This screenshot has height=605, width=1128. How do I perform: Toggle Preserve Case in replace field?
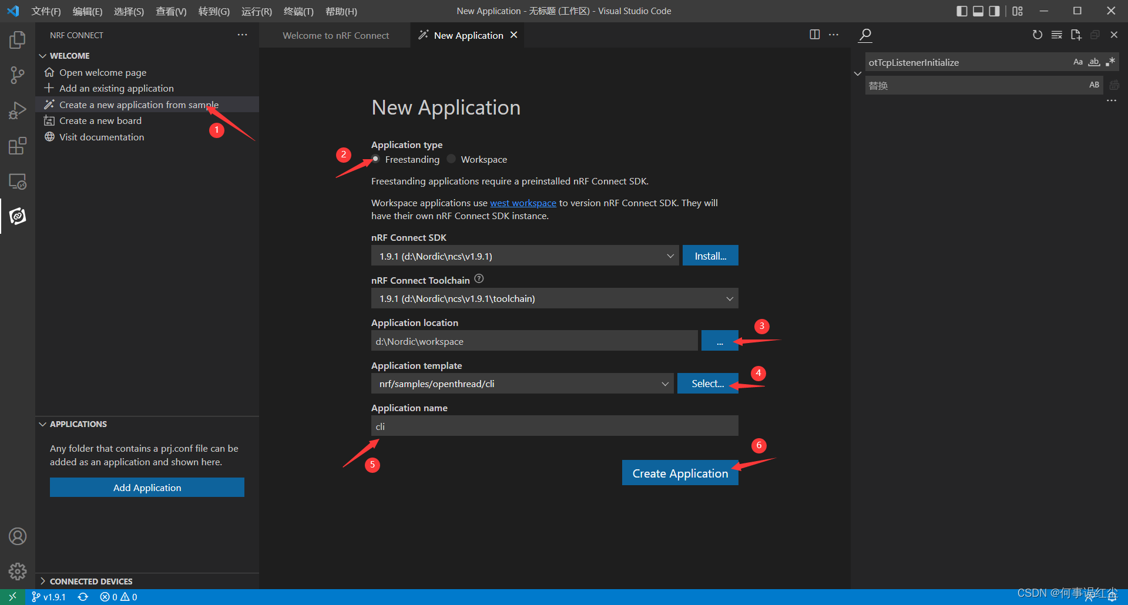pos(1094,85)
